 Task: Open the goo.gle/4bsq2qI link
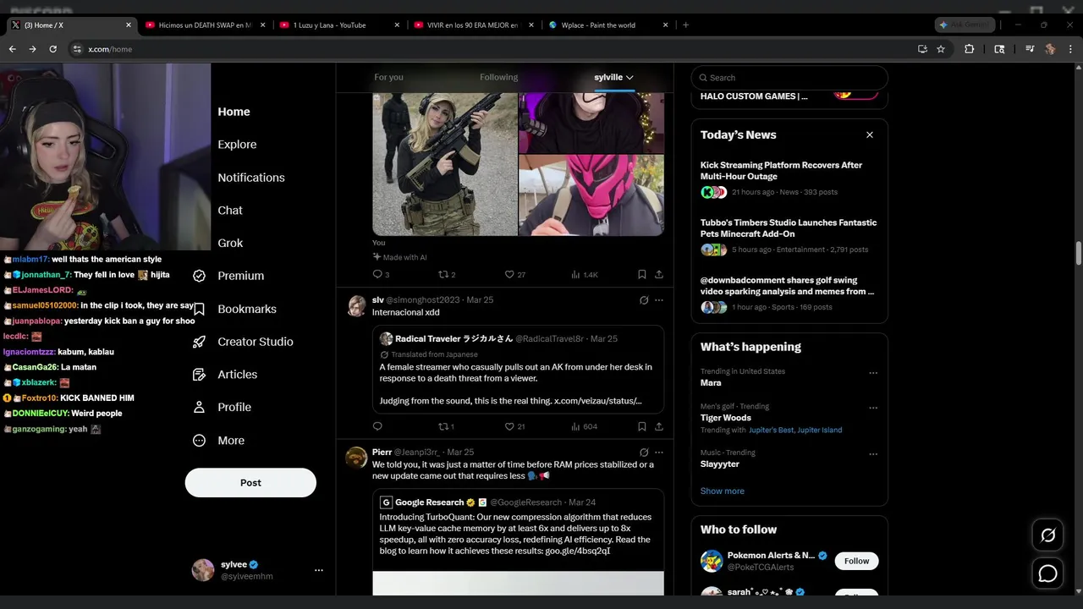577,551
